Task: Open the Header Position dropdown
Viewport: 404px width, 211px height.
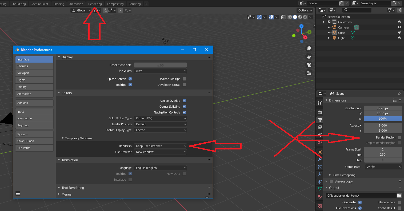Action: coord(160,124)
